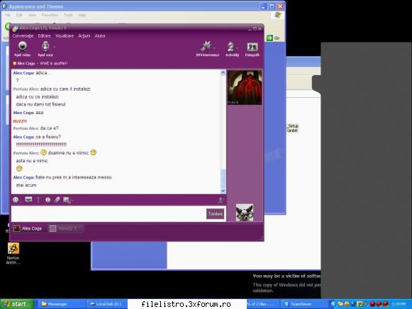This screenshot has width=412, height=309.
Task: Open the voice call dropdown arrow
Action: tap(55, 47)
